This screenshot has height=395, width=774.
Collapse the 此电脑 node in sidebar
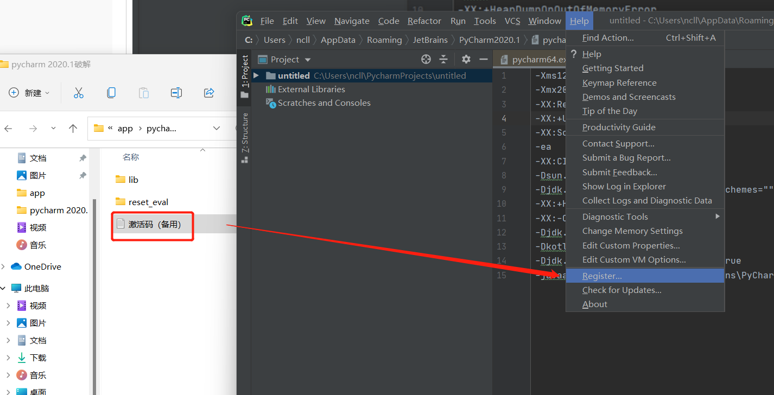pyautogui.click(x=3, y=288)
